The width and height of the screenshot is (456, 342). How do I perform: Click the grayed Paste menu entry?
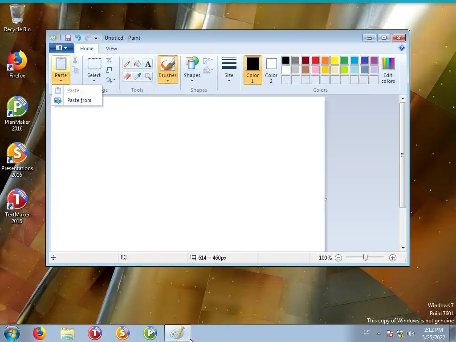pyautogui.click(x=77, y=90)
